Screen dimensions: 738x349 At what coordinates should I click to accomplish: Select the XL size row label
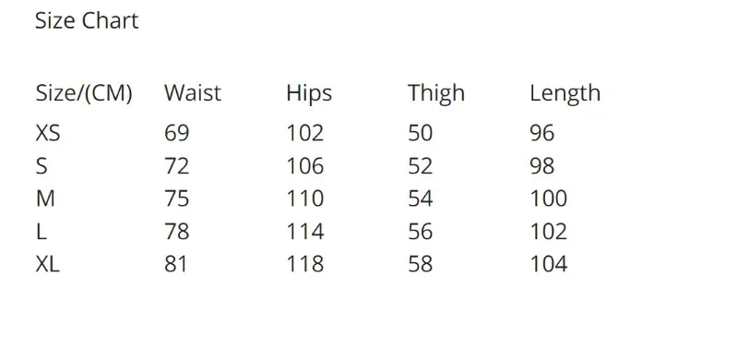tap(48, 264)
